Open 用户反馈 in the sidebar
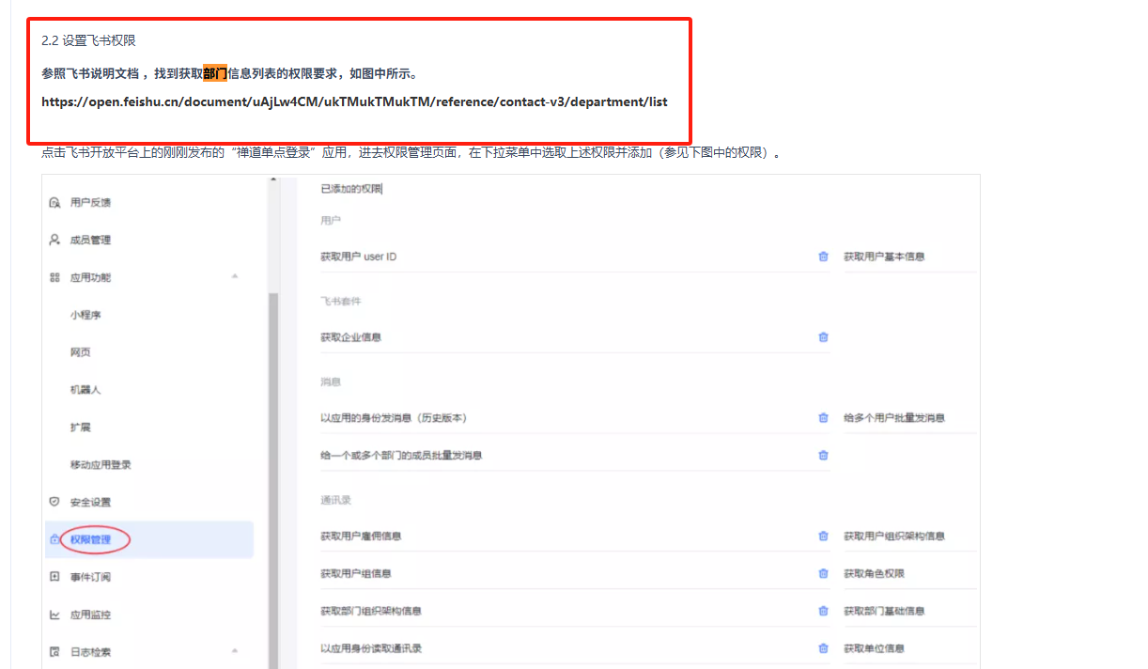 click(90, 203)
